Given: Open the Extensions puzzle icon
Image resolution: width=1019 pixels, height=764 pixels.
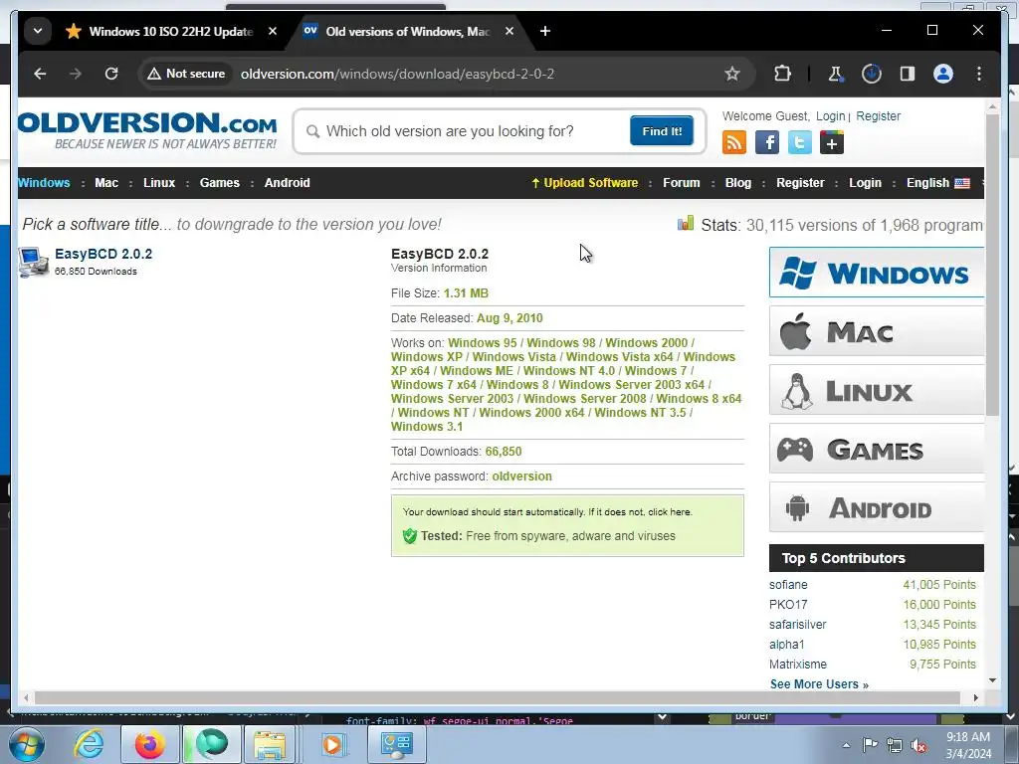Looking at the screenshot, I should click(782, 74).
